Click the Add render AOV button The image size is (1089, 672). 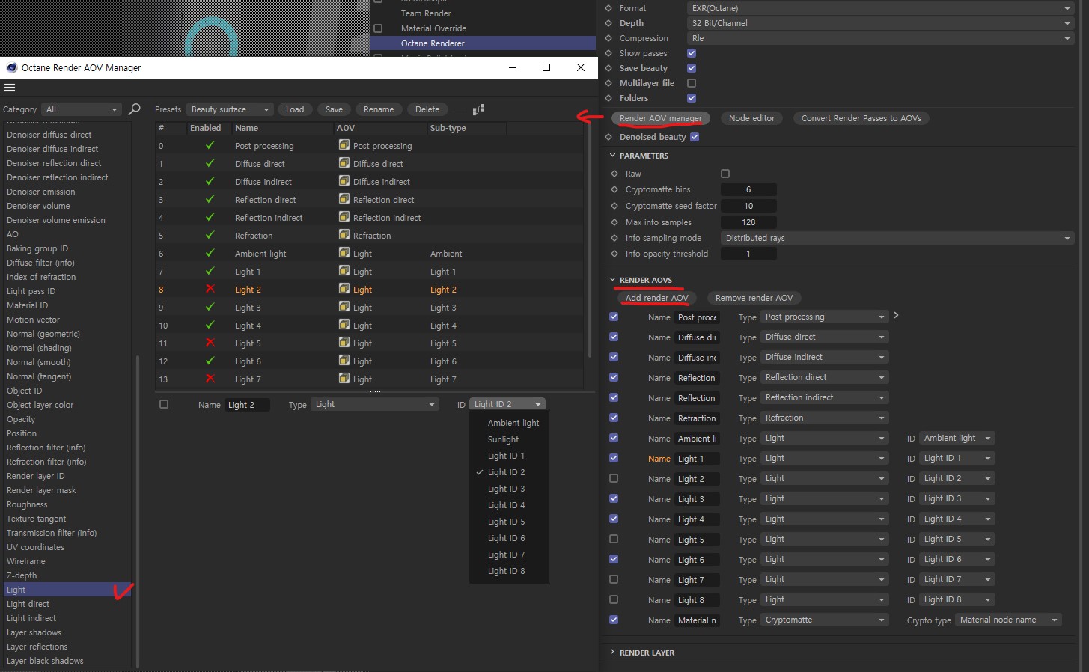tap(656, 298)
